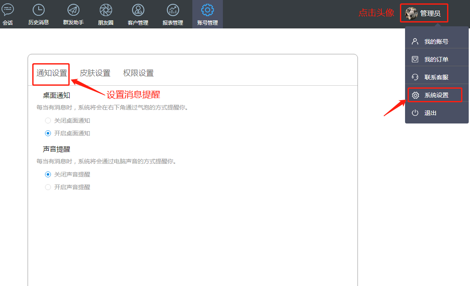Select 系统设置 menu entry

(437, 95)
